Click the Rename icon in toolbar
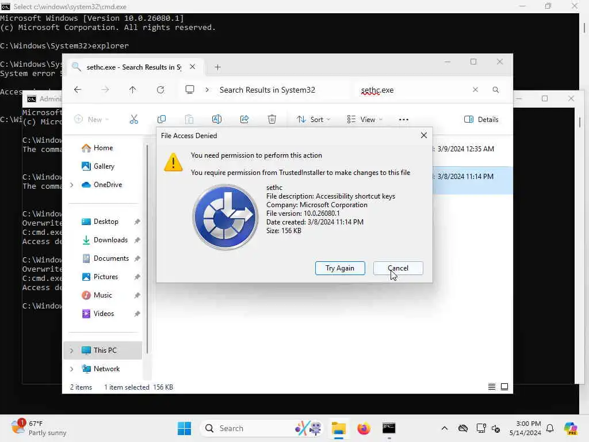The height and width of the screenshot is (442, 589). [x=217, y=120]
